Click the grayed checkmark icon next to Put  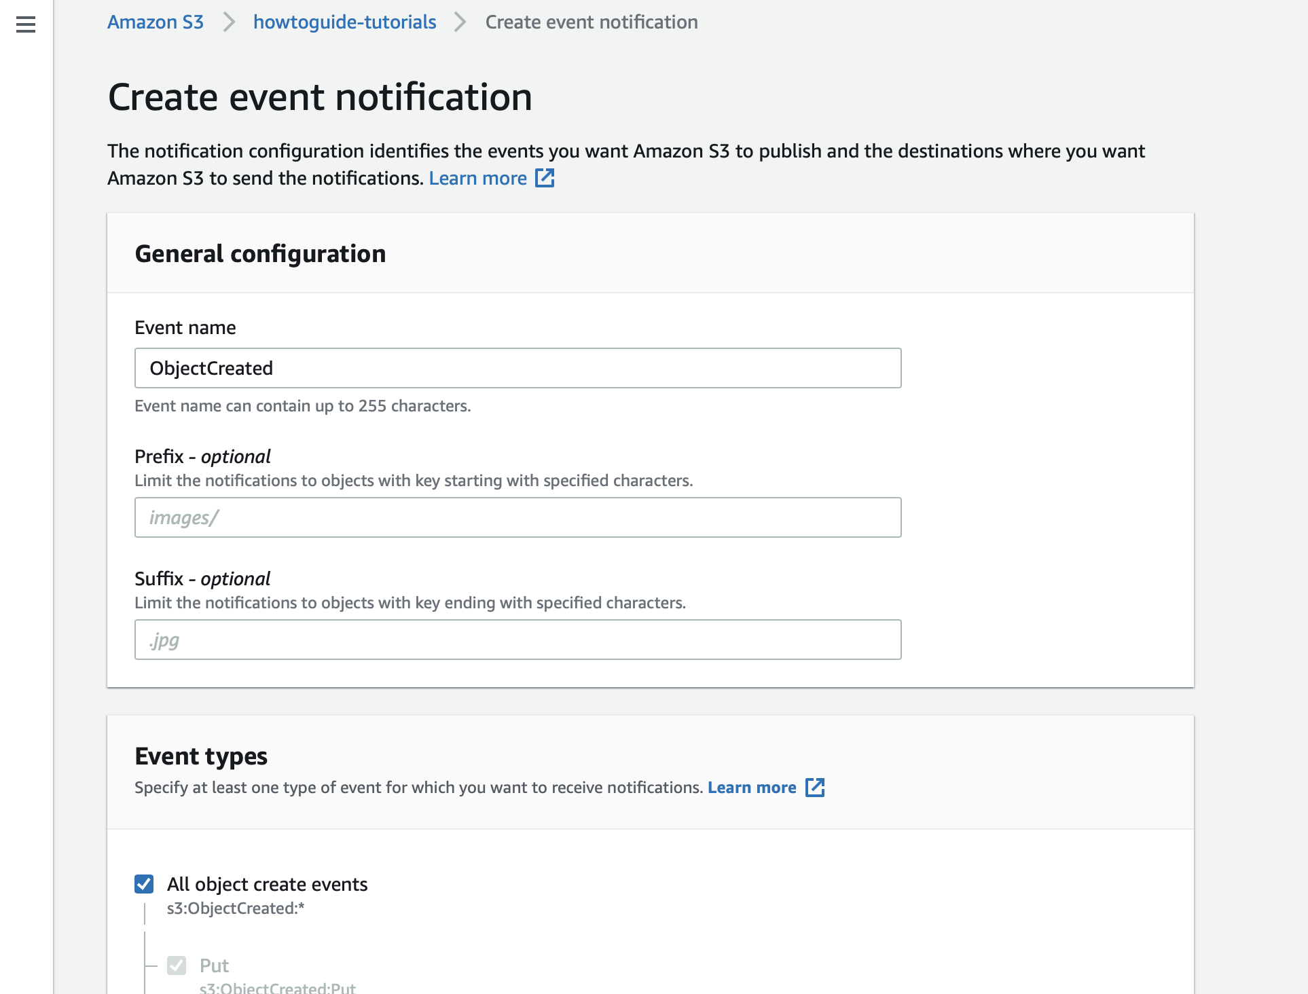[x=177, y=965]
